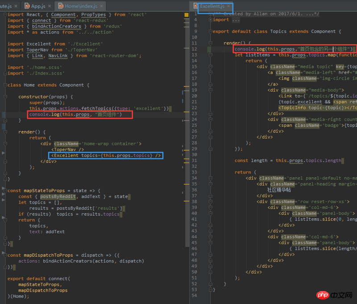Image resolution: width=357 pixels, height=304 pixels.
Task: Click the 'media-right' div fold on line 24
Action: 210,120
